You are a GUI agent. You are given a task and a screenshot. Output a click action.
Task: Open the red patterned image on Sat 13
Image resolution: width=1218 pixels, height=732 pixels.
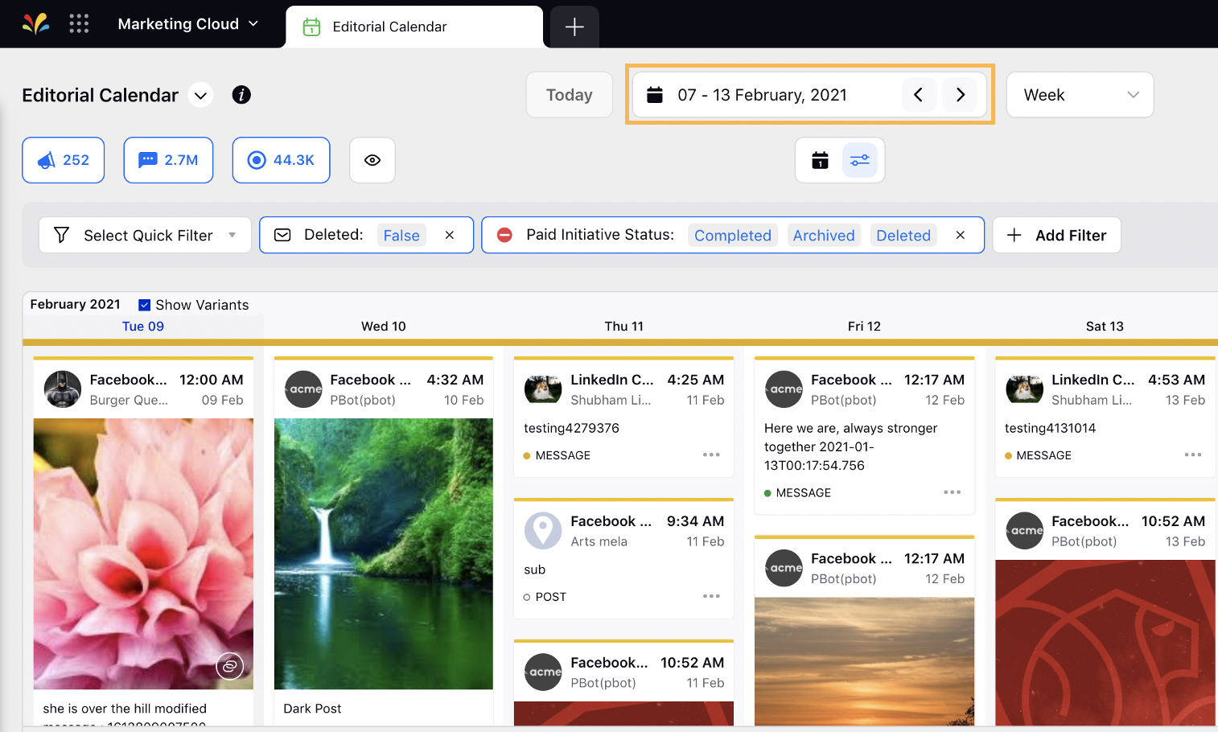(1105, 644)
